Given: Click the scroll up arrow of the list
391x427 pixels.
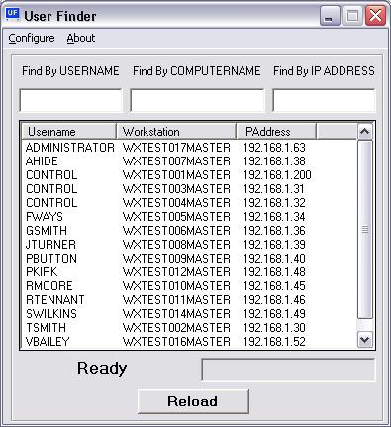Looking at the screenshot, I should pos(365,132).
